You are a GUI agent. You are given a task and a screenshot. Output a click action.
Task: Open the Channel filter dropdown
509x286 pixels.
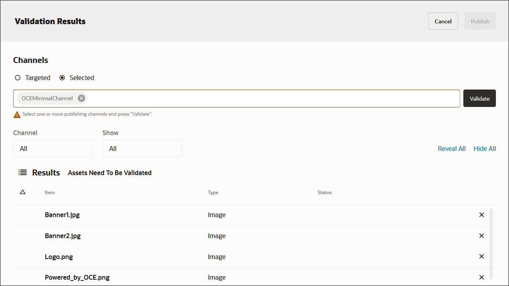click(x=53, y=148)
